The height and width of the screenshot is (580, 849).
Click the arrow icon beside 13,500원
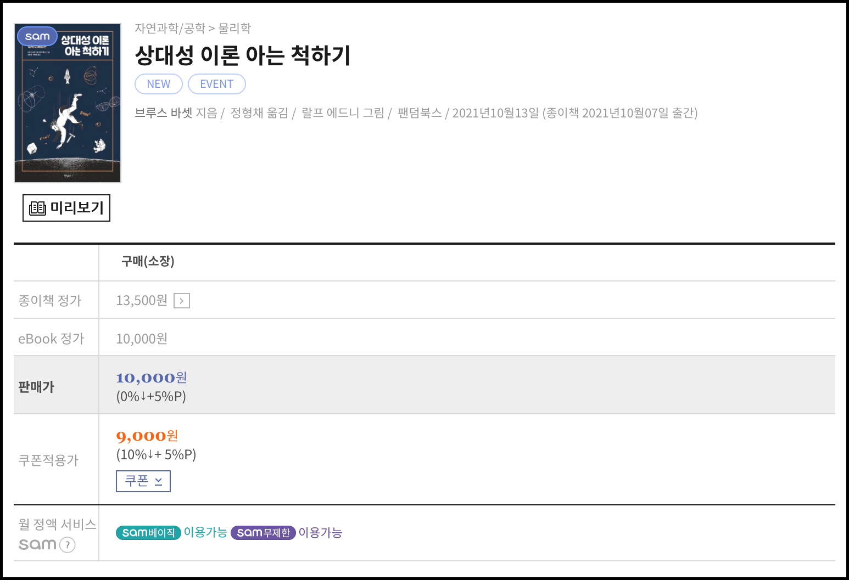(182, 301)
